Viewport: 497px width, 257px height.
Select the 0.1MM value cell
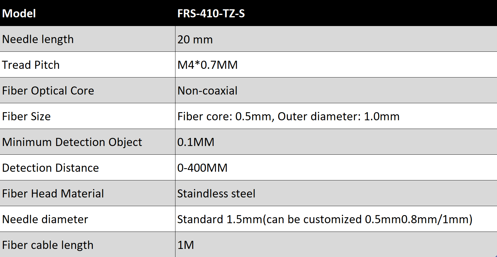tap(336, 142)
